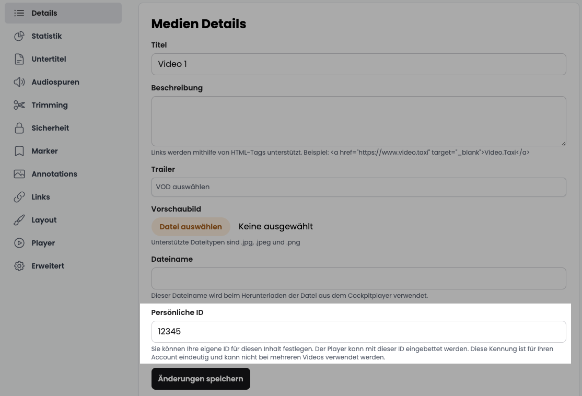Click the Annotations image icon
This screenshot has width=582, height=396.
coord(19,174)
